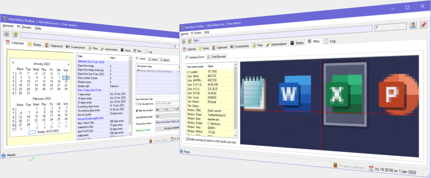Image resolution: width=431 pixels, height=178 pixels.
Task: Go to next month in calendar
Action: (x=68, y=64)
